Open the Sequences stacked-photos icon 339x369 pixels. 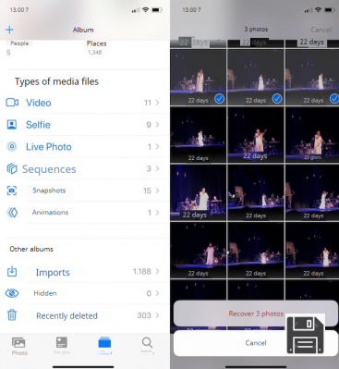(12, 168)
